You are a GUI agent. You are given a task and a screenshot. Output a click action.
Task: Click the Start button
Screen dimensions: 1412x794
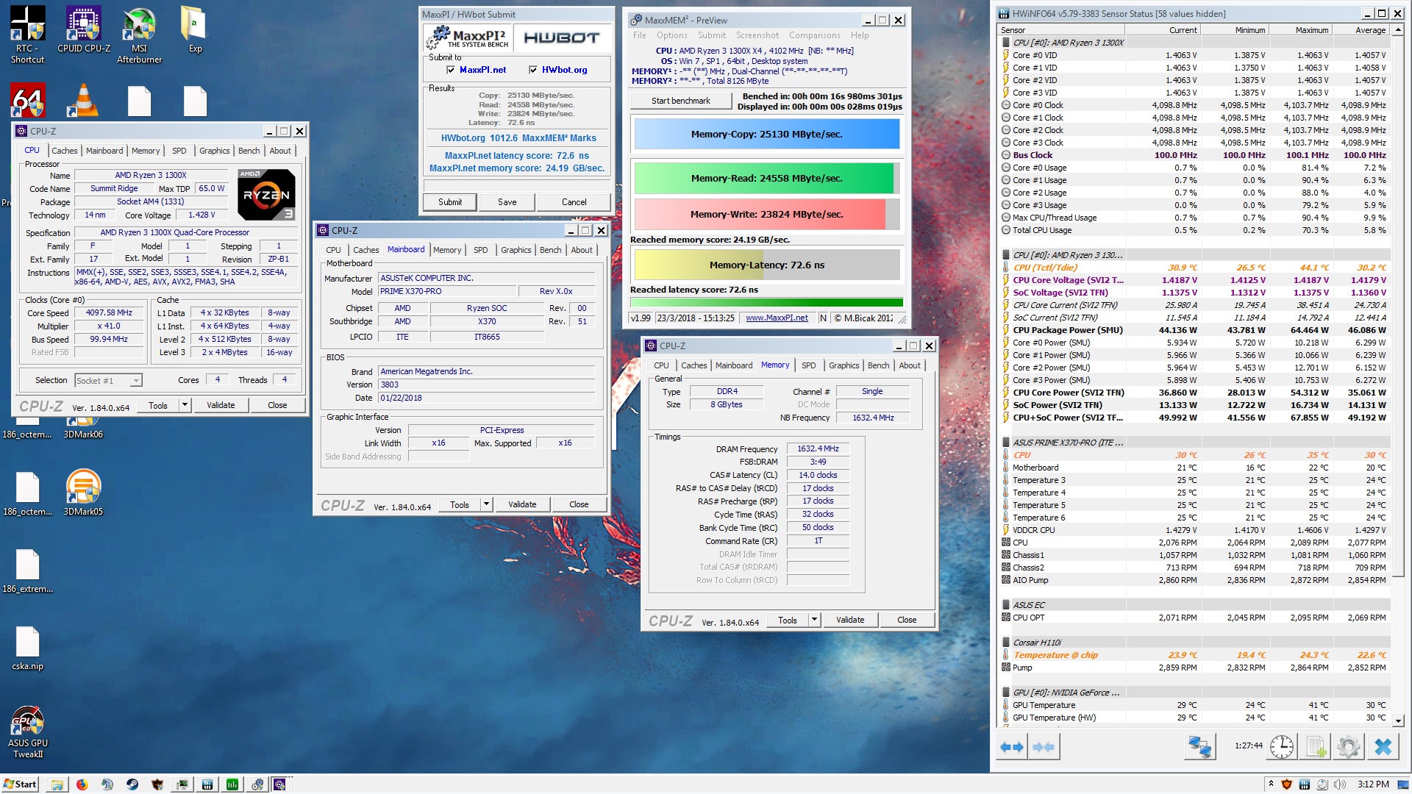pyautogui.click(x=20, y=784)
